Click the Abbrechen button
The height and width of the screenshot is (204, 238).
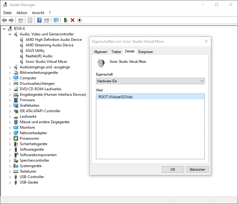[197, 169]
